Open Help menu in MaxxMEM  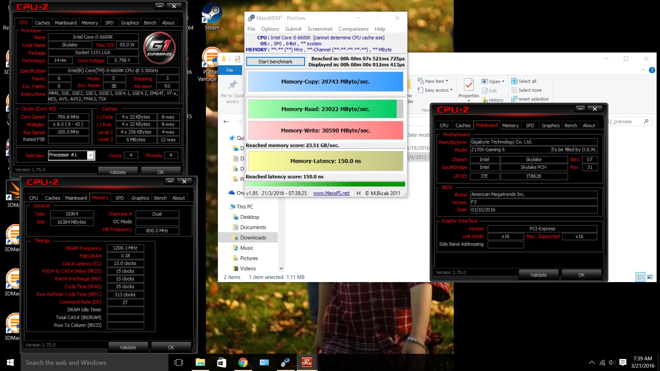click(380, 29)
